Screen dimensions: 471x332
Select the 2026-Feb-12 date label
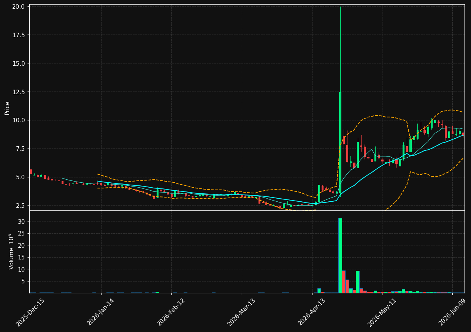point(171,312)
